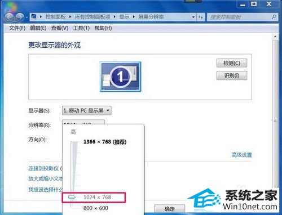Open the recent pages dropdown next to Forward
282x215 pixels.
(x=27, y=17)
